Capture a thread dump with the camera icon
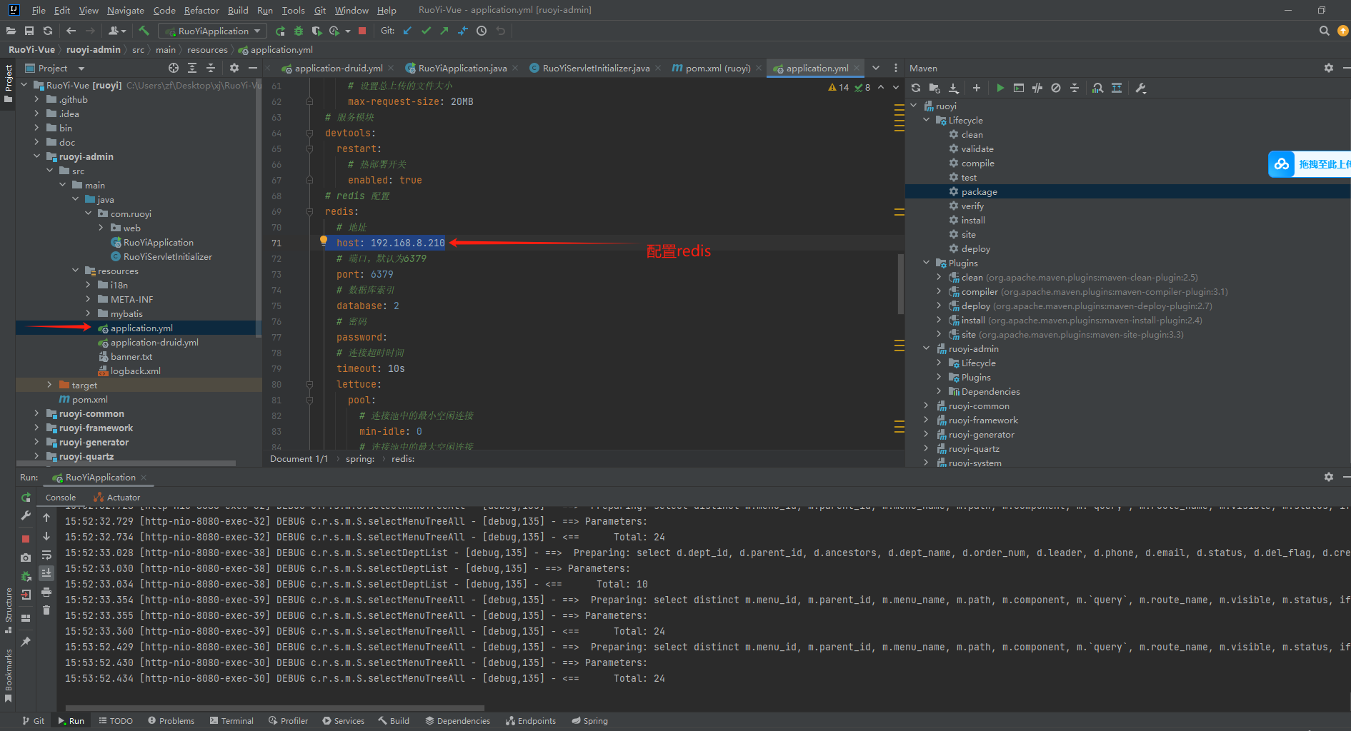The image size is (1351, 731). (x=26, y=558)
